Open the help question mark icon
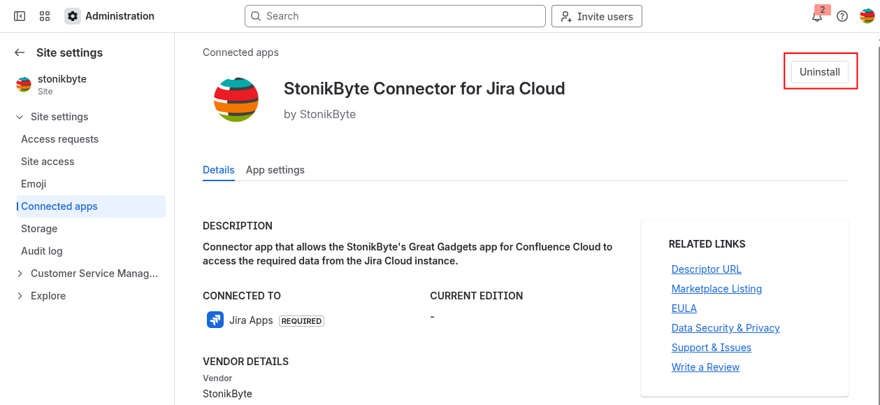 pos(842,16)
